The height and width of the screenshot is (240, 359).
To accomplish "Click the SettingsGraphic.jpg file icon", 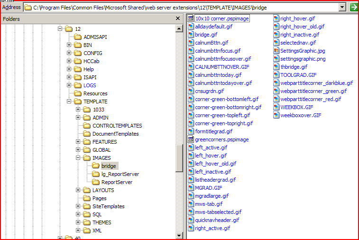I will point(276,51).
